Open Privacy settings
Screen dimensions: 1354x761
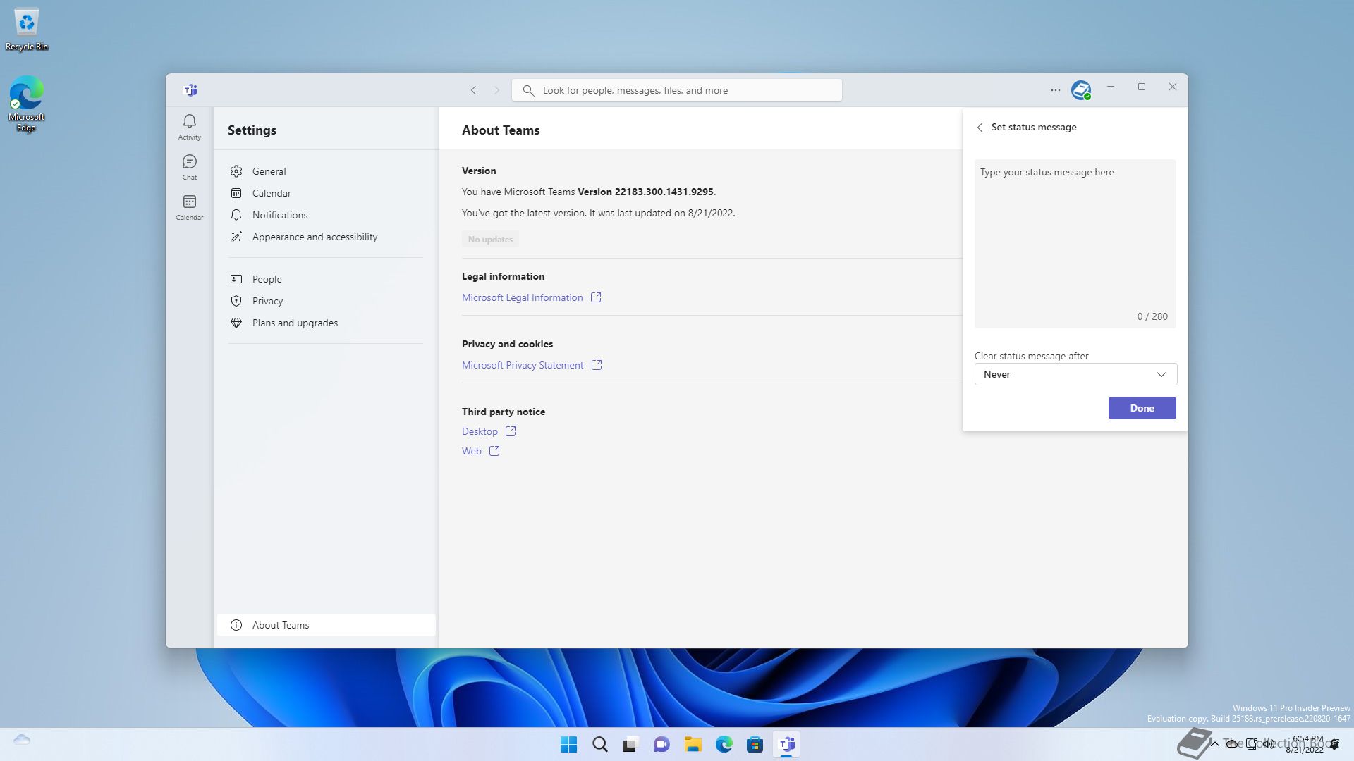pos(326,301)
